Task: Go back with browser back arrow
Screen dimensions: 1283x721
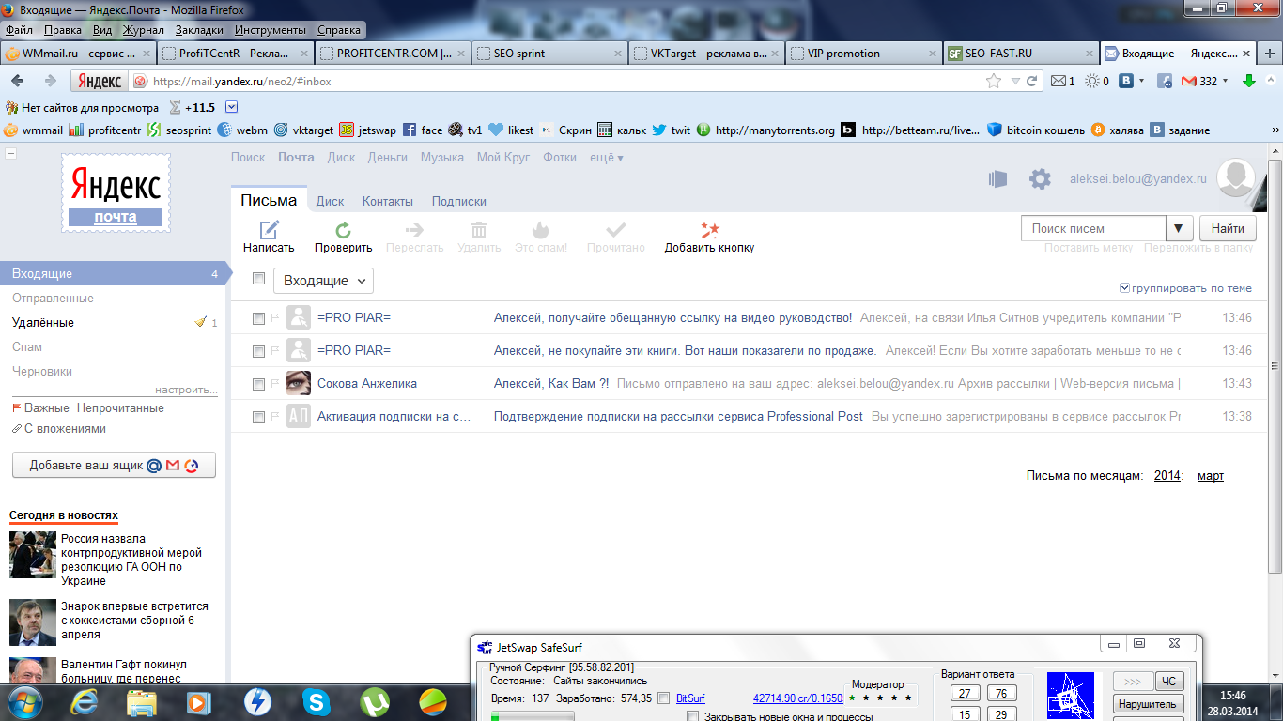Action: pos(17,81)
